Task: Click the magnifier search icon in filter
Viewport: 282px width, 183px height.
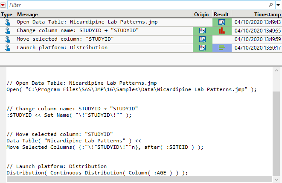Action: pyautogui.click(x=271, y=5)
